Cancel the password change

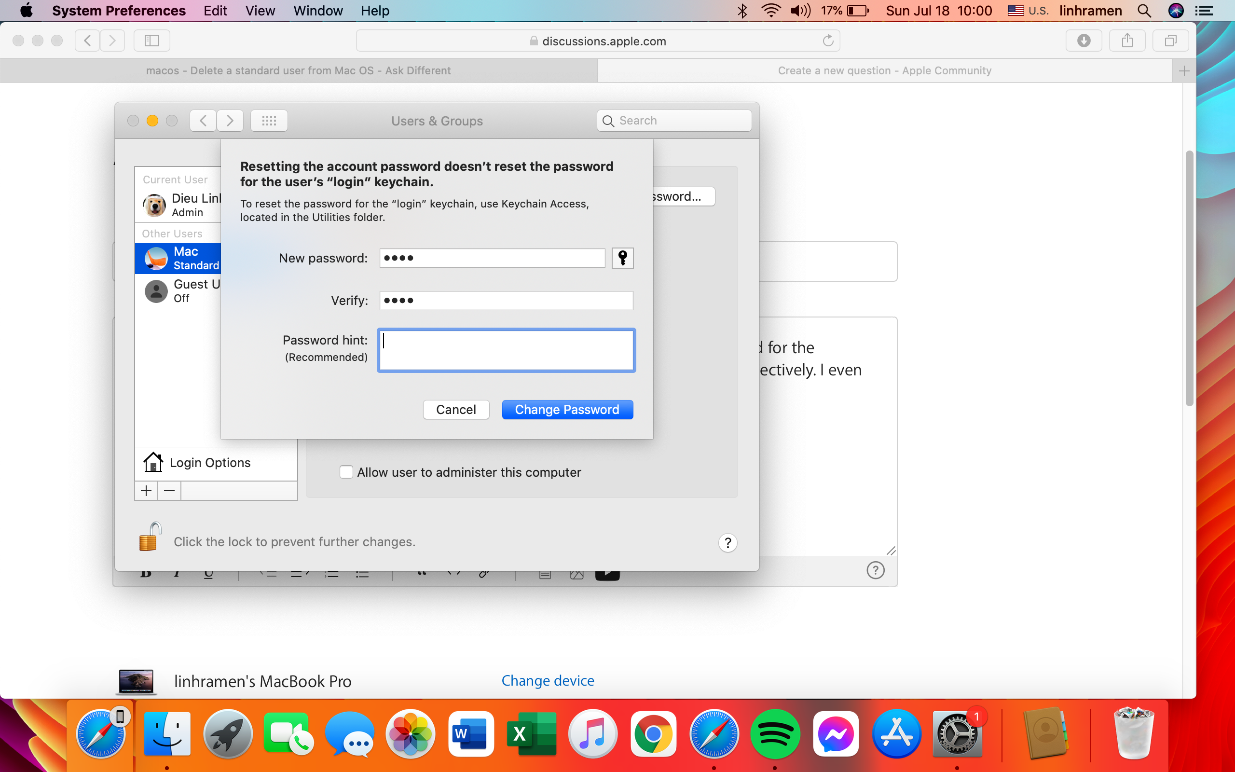coord(456,409)
